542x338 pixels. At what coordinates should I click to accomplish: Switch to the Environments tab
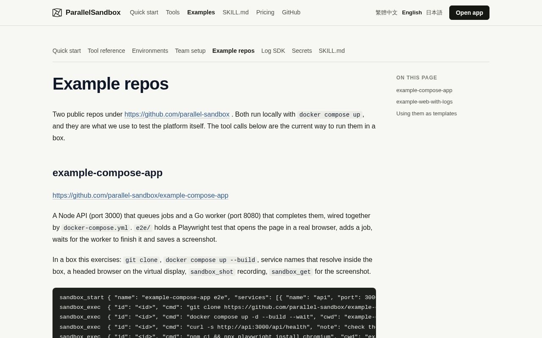pos(150,51)
